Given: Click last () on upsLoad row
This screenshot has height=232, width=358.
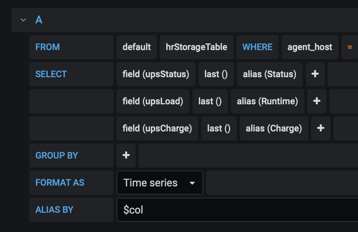Looking at the screenshot, I should click(210, 101).
